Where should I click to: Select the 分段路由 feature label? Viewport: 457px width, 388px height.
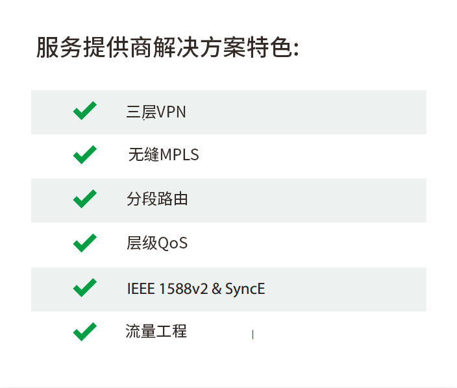[157, 199]
